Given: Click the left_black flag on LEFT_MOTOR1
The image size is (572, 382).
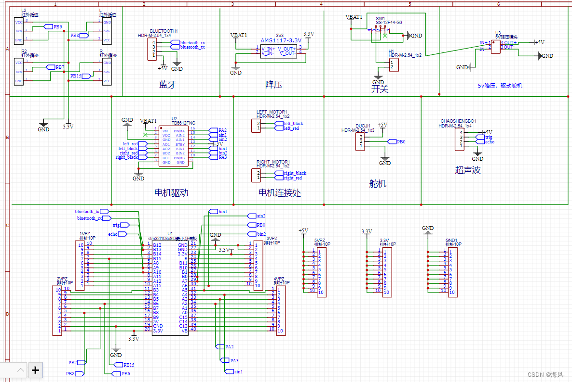Looking at the screenshot, I should (289, 124).
